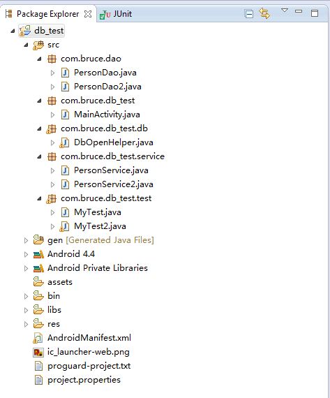
Task: Click the Android 4.4 library icon
Action: click(38, 254)
